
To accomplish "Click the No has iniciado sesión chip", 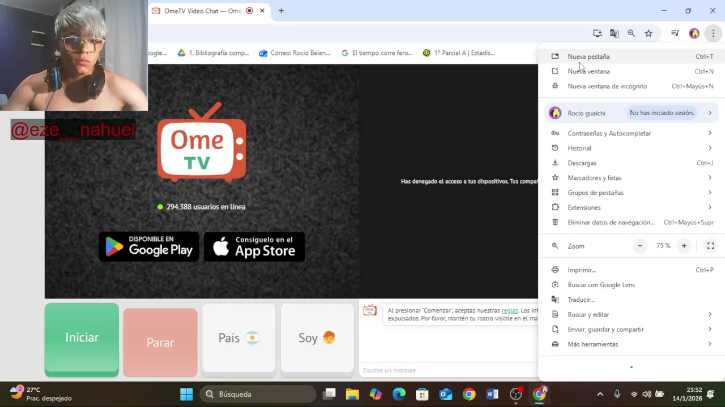I will [662, 113].
